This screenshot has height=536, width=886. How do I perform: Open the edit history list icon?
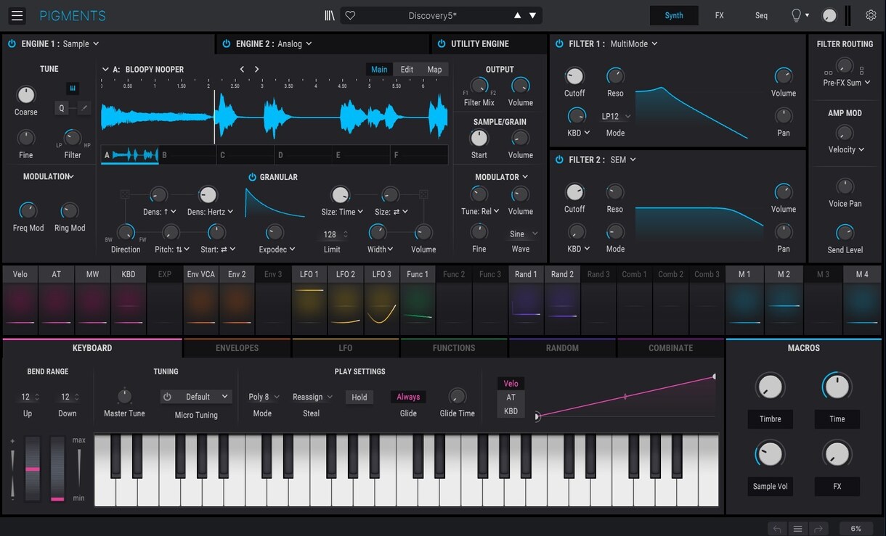797,529
